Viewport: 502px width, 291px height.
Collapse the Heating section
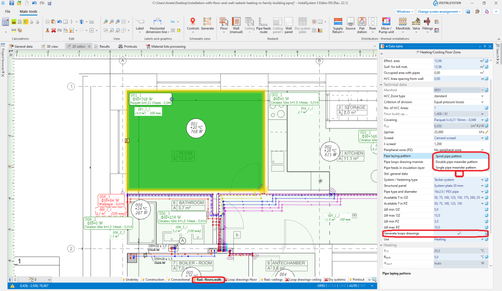click(x=382, y=245)
